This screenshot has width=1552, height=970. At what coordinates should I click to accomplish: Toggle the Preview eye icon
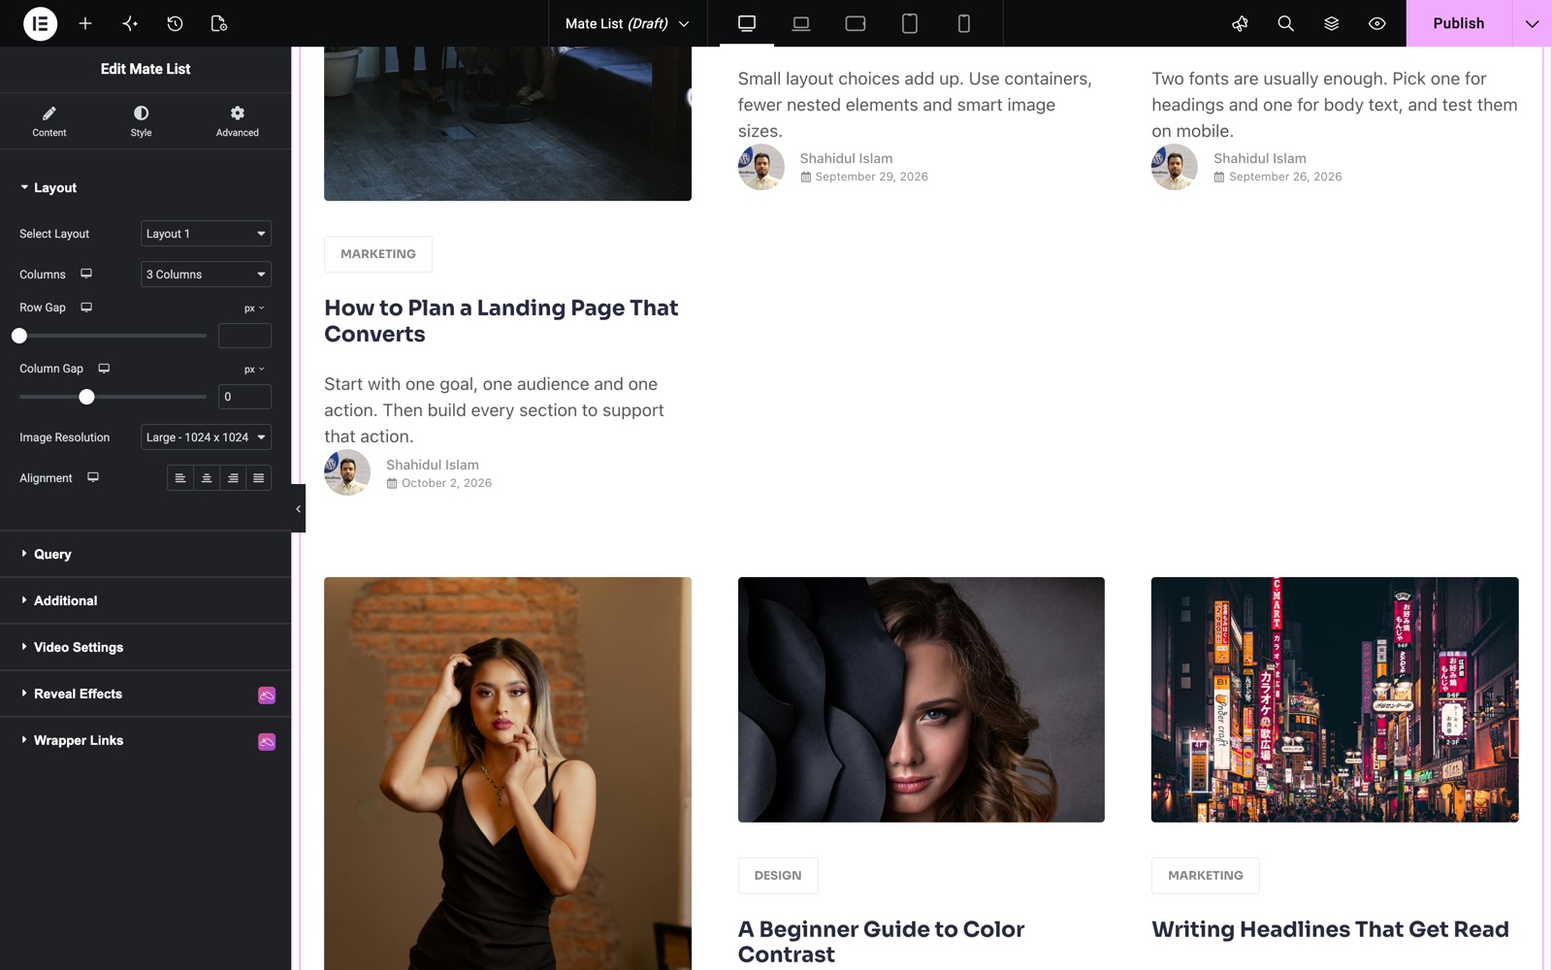pyautogui.click(x=1376, y=23)
